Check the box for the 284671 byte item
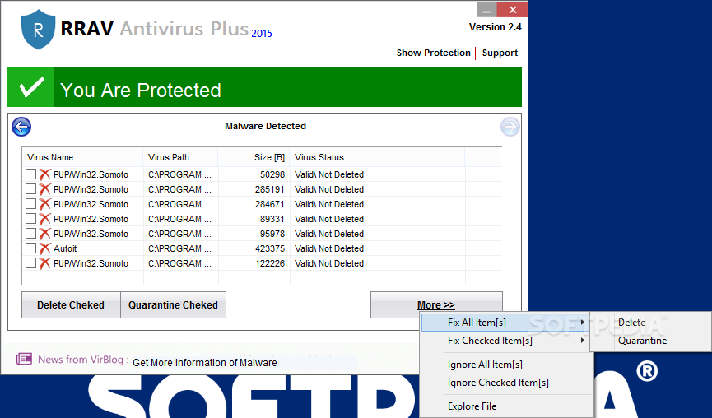Screen dimensions: 712x418 (30, 204)
